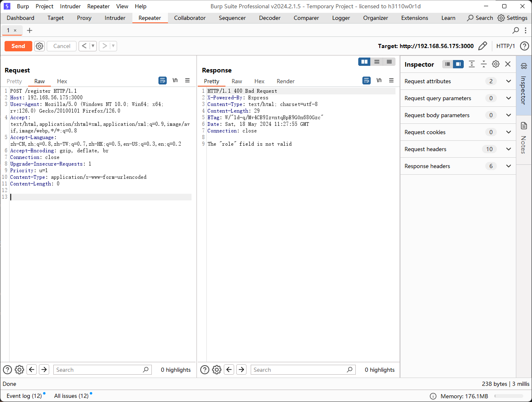Screen dimensions: 532x402
Task: Open All issues (12)
Action: [x=71, y=396]
